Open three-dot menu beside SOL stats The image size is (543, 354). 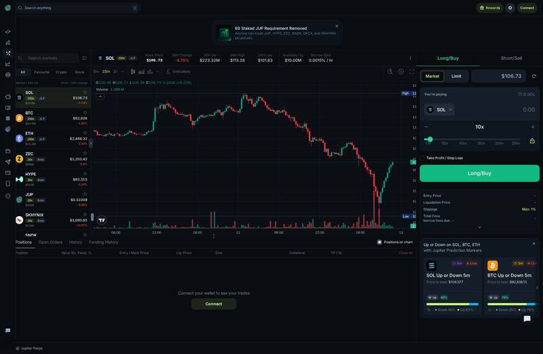point(411,58)
